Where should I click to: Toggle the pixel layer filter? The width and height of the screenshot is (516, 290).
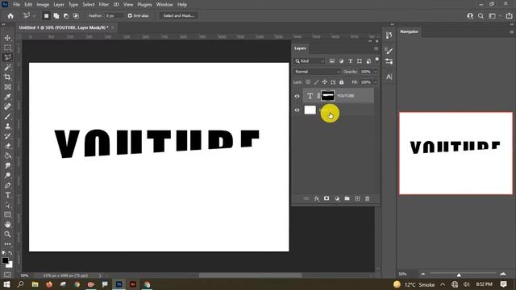pos(332,61)
